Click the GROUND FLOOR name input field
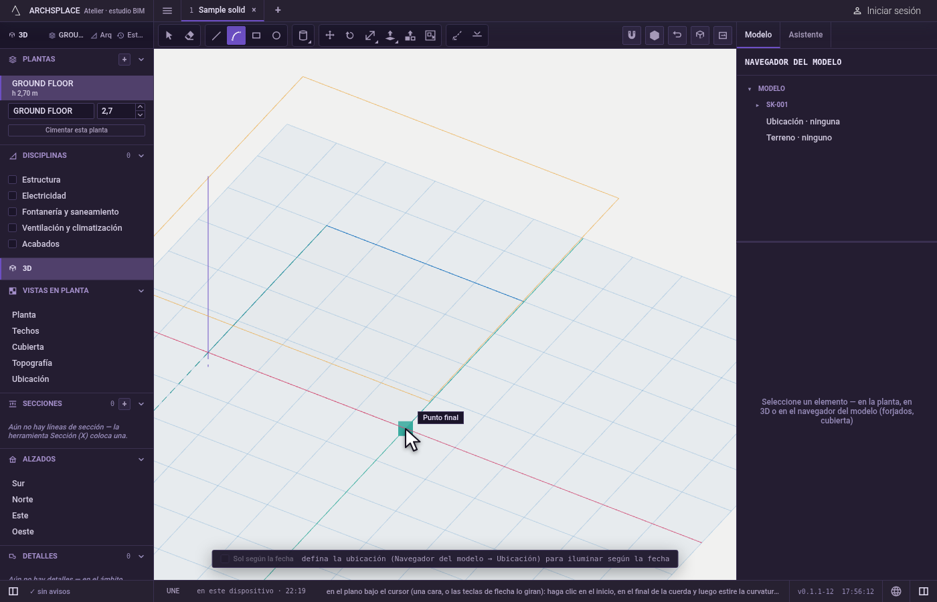Viewport: 937px width, 602px height. (51, 111)
